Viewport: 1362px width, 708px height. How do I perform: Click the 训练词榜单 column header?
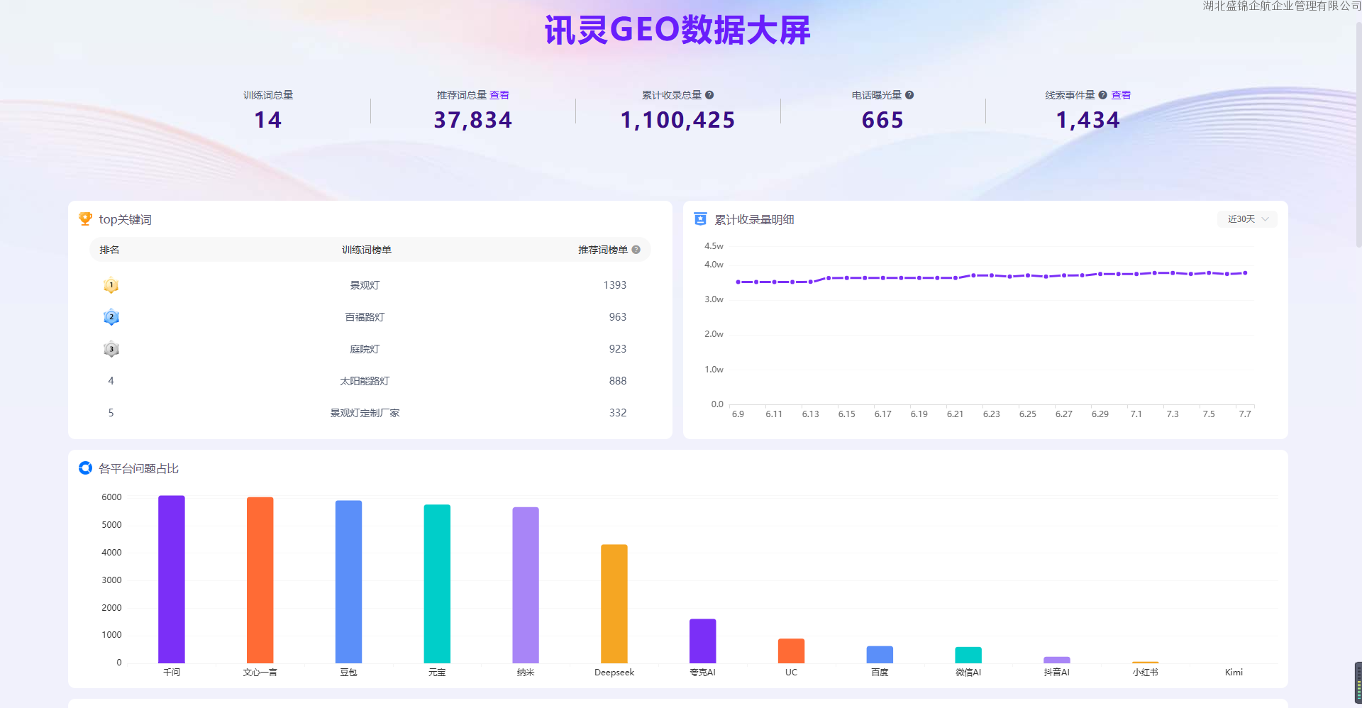pyautogui.click(x=367, y=250)
